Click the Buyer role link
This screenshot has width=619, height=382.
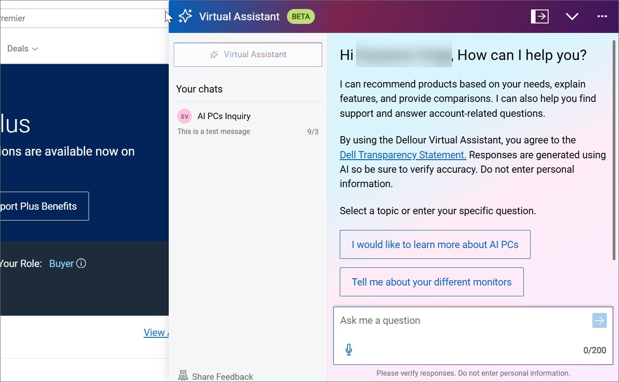pyautogui.click(x=61, y=263)
